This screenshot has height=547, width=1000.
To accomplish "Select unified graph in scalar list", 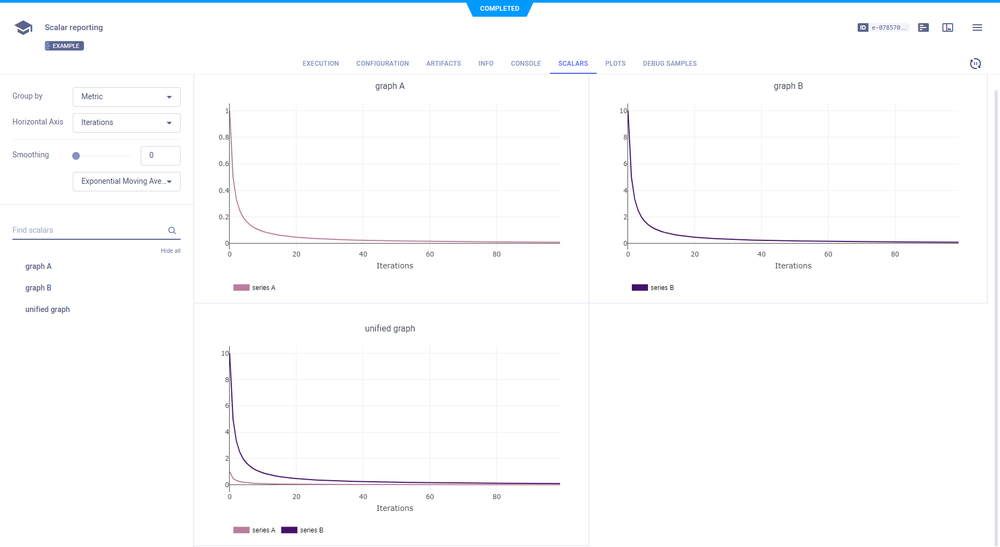I will [47, 309].
